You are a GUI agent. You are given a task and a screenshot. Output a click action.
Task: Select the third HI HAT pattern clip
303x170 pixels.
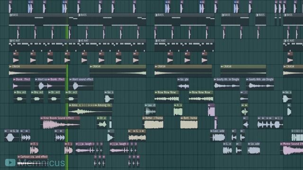184,45
